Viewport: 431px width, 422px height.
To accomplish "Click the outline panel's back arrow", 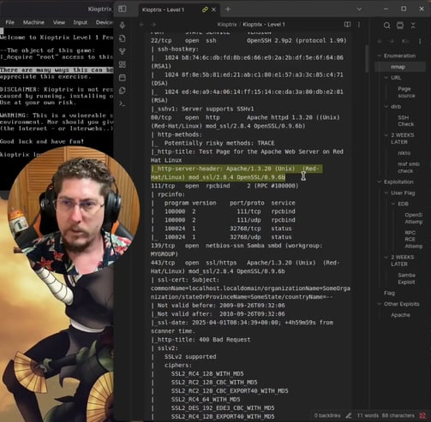I will coord(380,41).
